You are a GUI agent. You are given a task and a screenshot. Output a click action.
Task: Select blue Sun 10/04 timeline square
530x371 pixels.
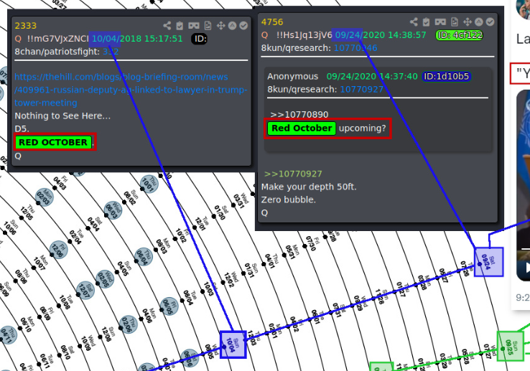pos(233,344)
